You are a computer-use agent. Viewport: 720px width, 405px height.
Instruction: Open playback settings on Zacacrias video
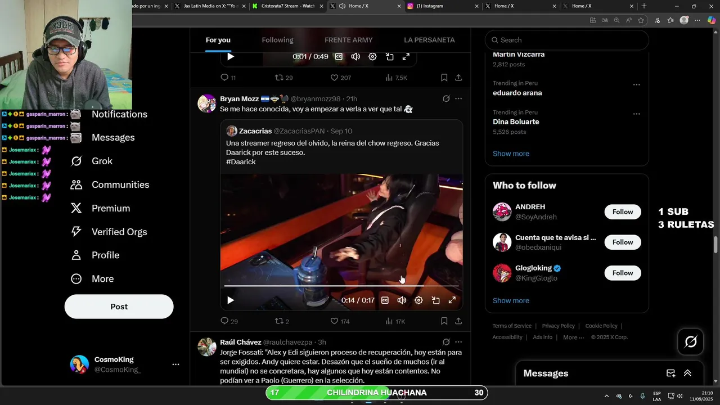click(418, 300)
